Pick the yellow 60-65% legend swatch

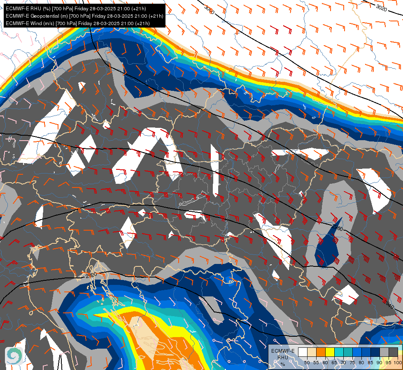click(x=330, y=352)
